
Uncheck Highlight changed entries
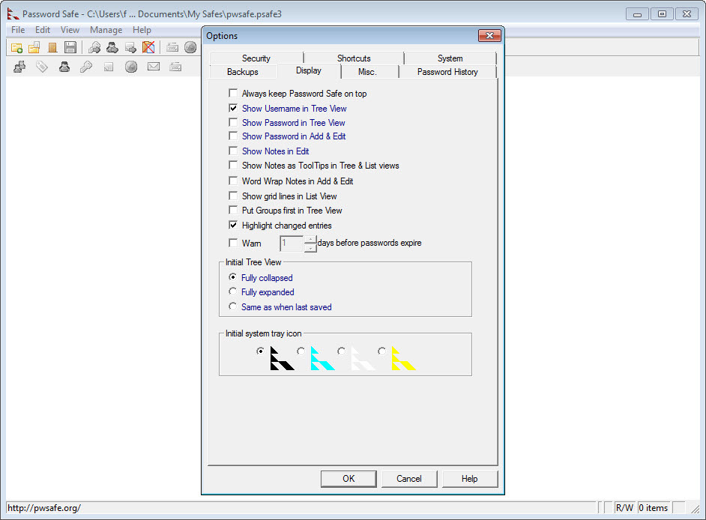(x=233, y=225)
